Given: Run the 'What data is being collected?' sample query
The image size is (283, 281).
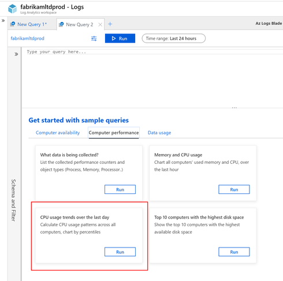Looking at the screenshot, I should (120, 189).
